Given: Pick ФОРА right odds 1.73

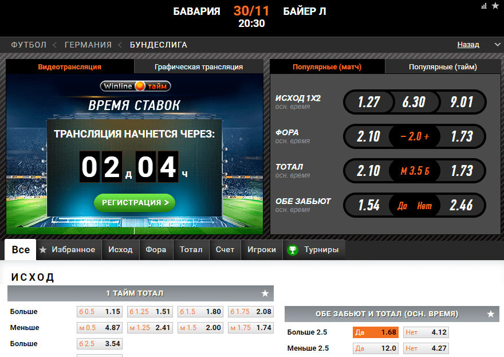Looking at the screenshot, I should pos(462,136).
